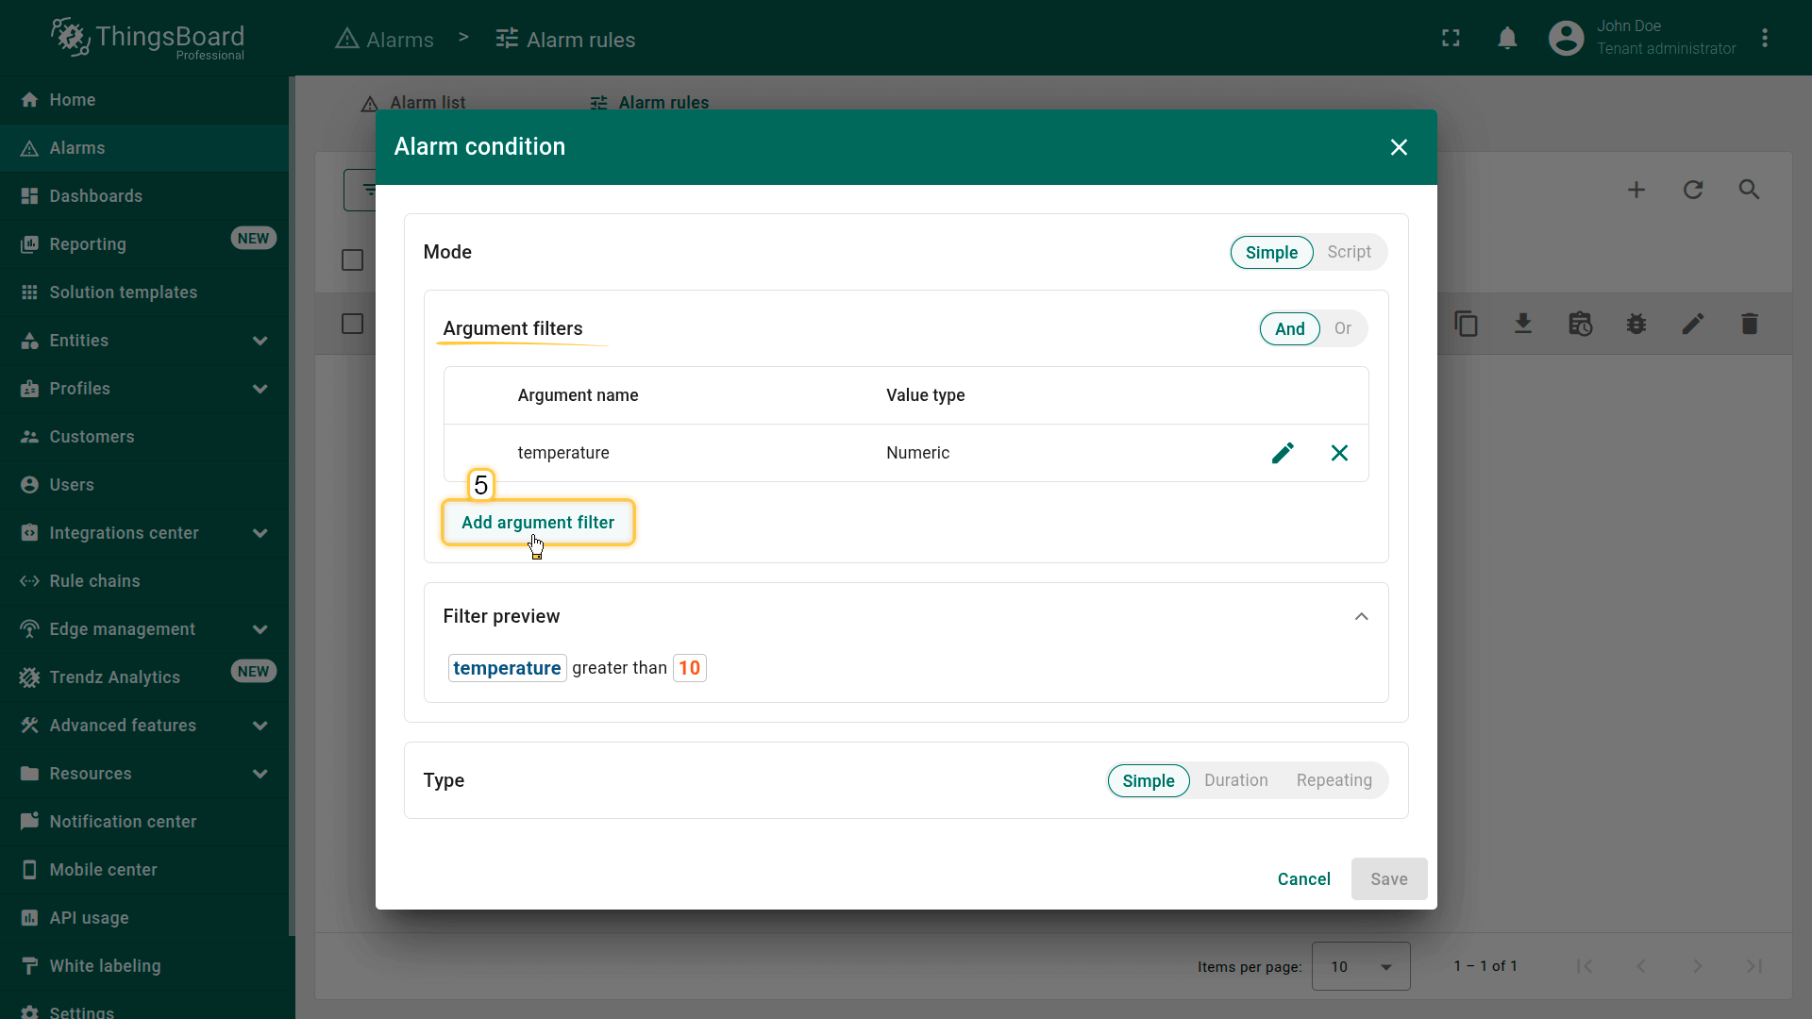1812x1019 pixels.
Task: Close the Alarm condition dialog
Action: tap(1398, 147)
